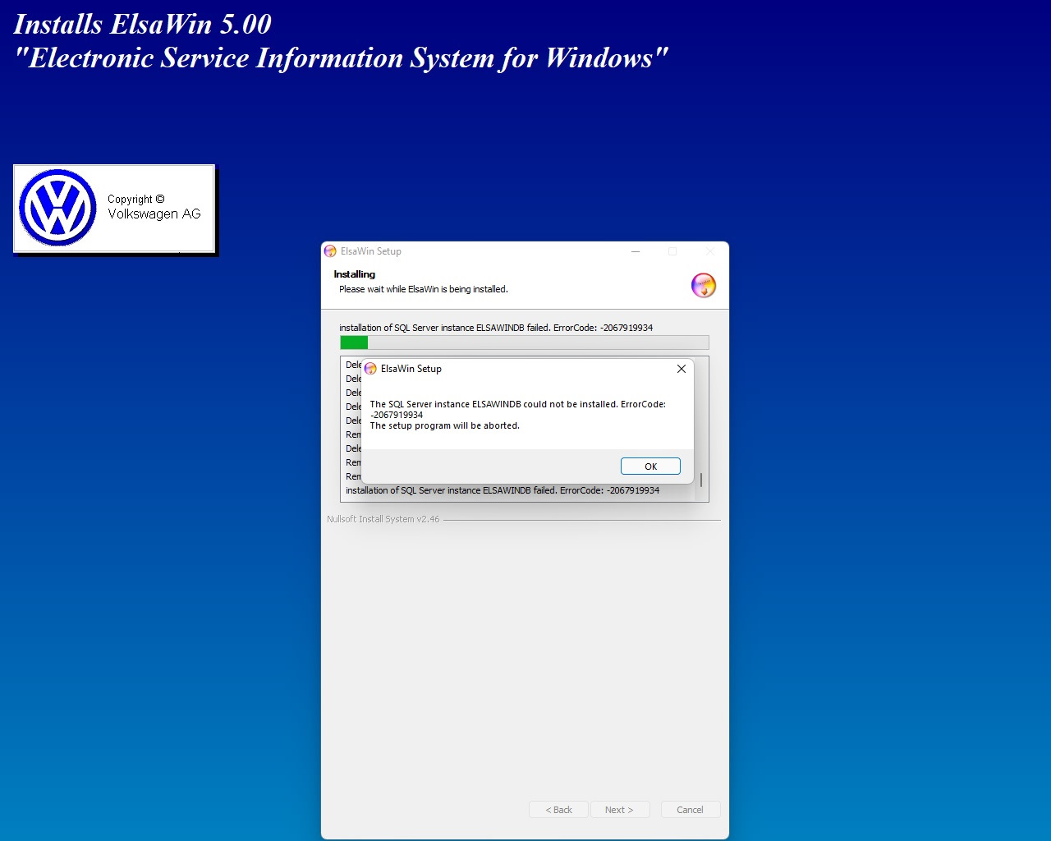
Task: Click the Nullsoft Install System v2.46 label
Action: click(383, 519)
